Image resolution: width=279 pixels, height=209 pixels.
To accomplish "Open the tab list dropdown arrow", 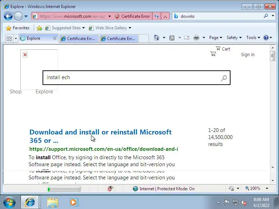I will click(x=16, y=38).
